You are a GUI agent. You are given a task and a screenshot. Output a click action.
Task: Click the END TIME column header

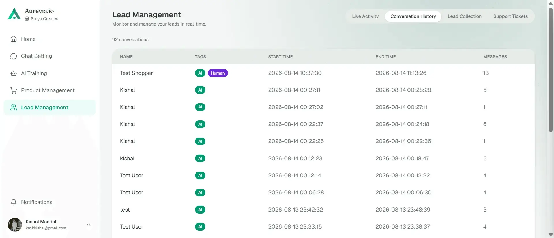tap(385, 57)
